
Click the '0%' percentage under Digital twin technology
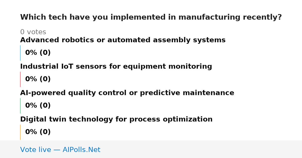click(31, 132)
